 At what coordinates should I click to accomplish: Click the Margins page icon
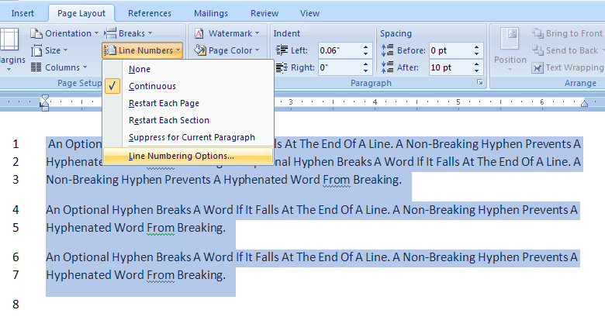pos(9,40)
